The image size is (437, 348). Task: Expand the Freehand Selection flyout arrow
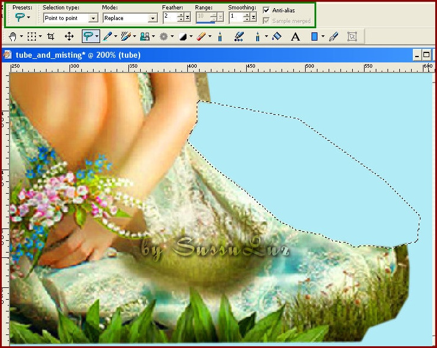click(97, 37)
